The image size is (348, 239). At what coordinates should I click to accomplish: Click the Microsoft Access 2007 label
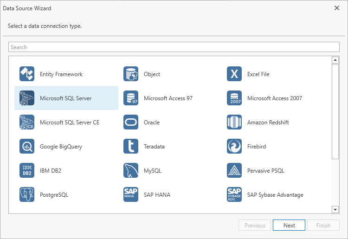(x=275, y=98)
